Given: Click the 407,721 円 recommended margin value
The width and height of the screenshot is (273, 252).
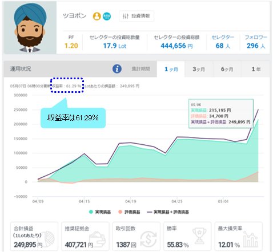Looking at the screenshot, I should click(79, 245).
